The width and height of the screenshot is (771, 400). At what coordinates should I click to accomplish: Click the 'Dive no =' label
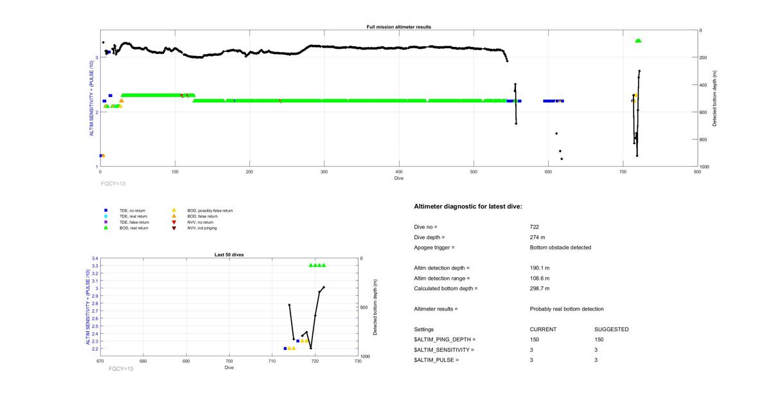tap(425, 227)
